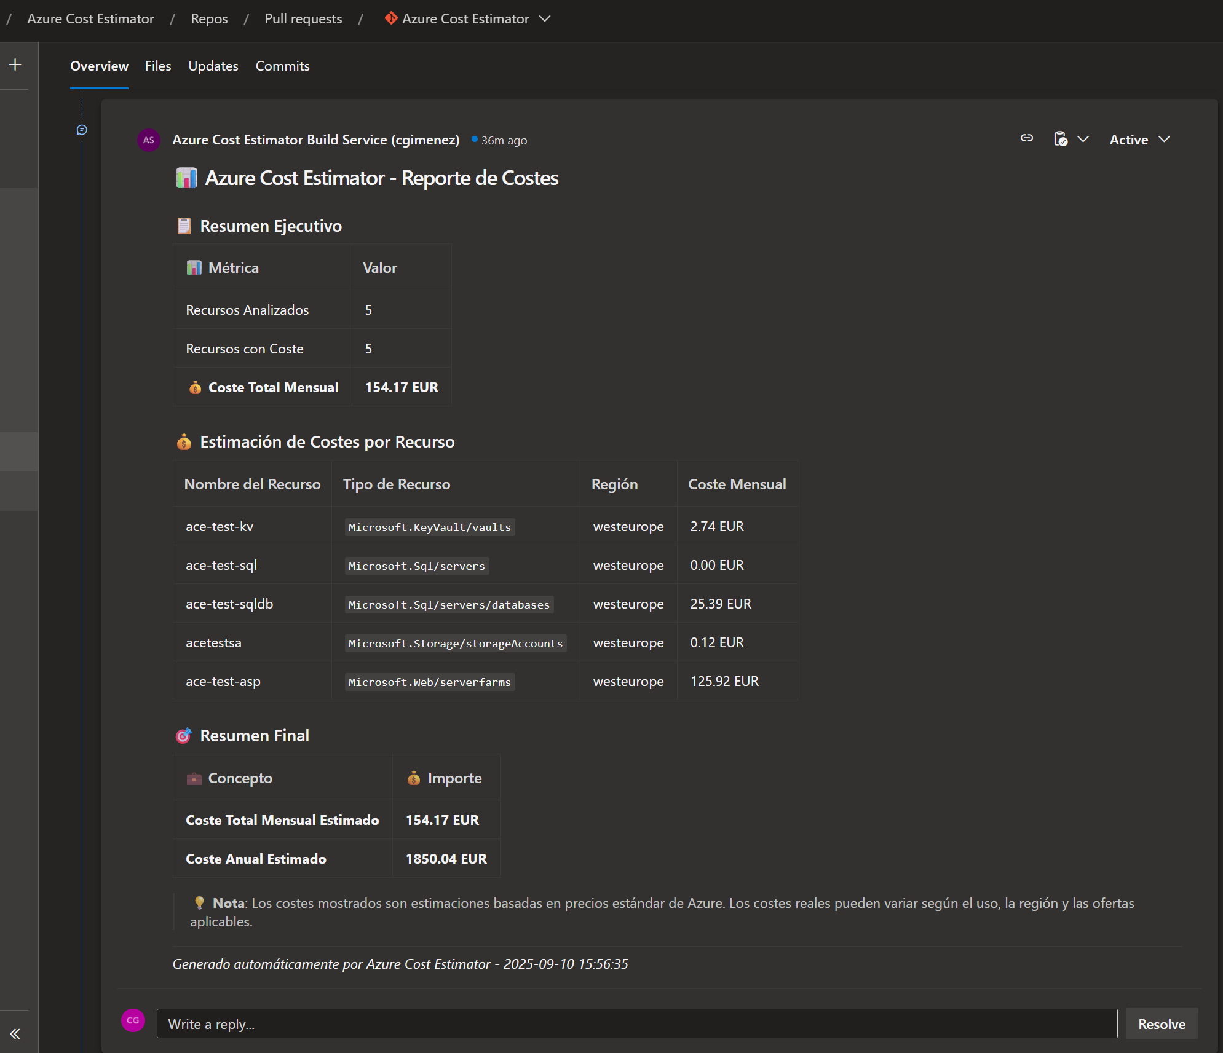Open dropdown next to clipboard icon
The height and width of the screenshot is (1053, 1223).
[1083, 140]
